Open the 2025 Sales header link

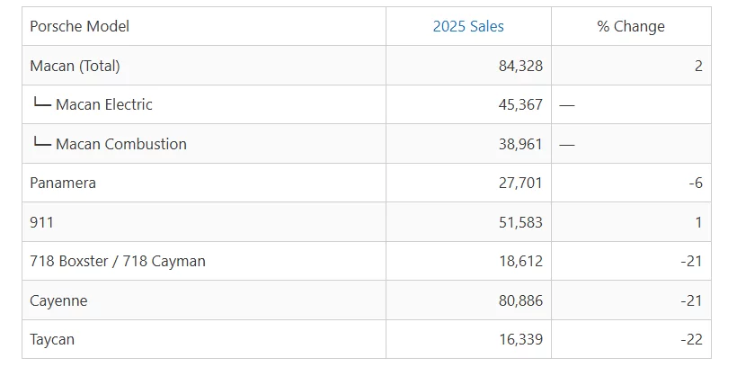coord(468,26)
